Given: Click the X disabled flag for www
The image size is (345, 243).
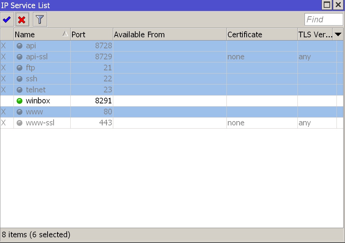Looking at the screenshot, I should coord(4,112).
